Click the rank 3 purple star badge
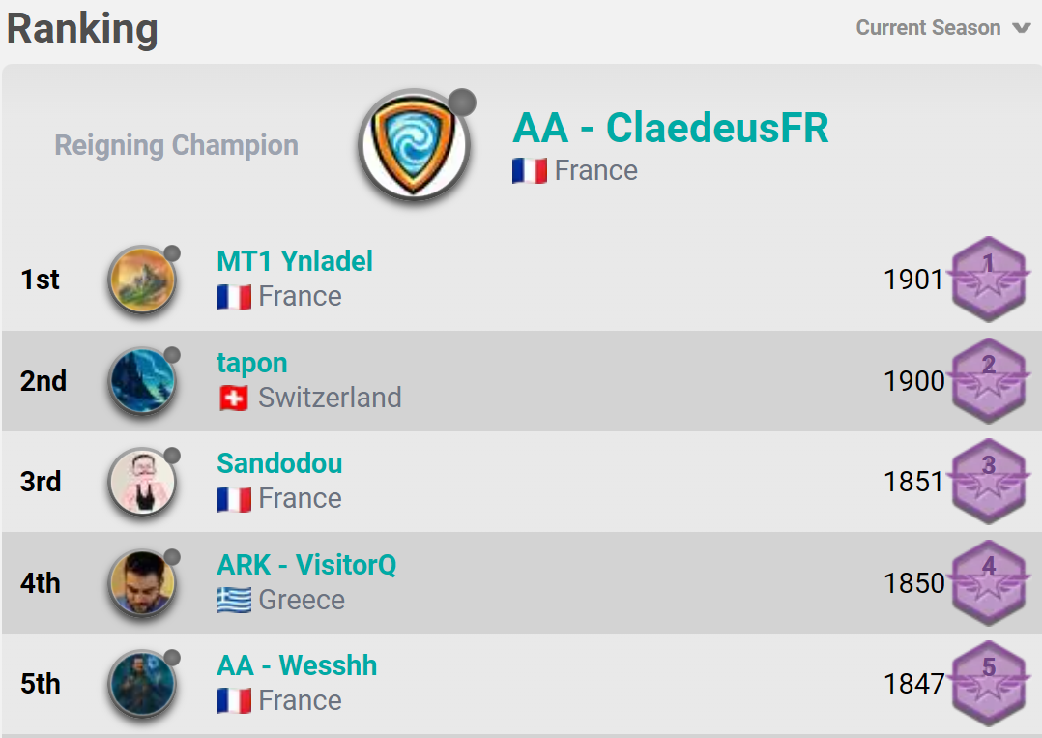1042x738 pixels. point(987,481)
